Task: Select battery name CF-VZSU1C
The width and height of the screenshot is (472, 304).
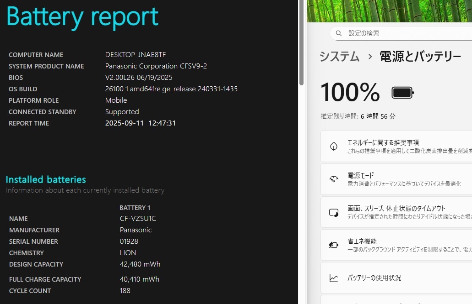Action: (138, 219)
